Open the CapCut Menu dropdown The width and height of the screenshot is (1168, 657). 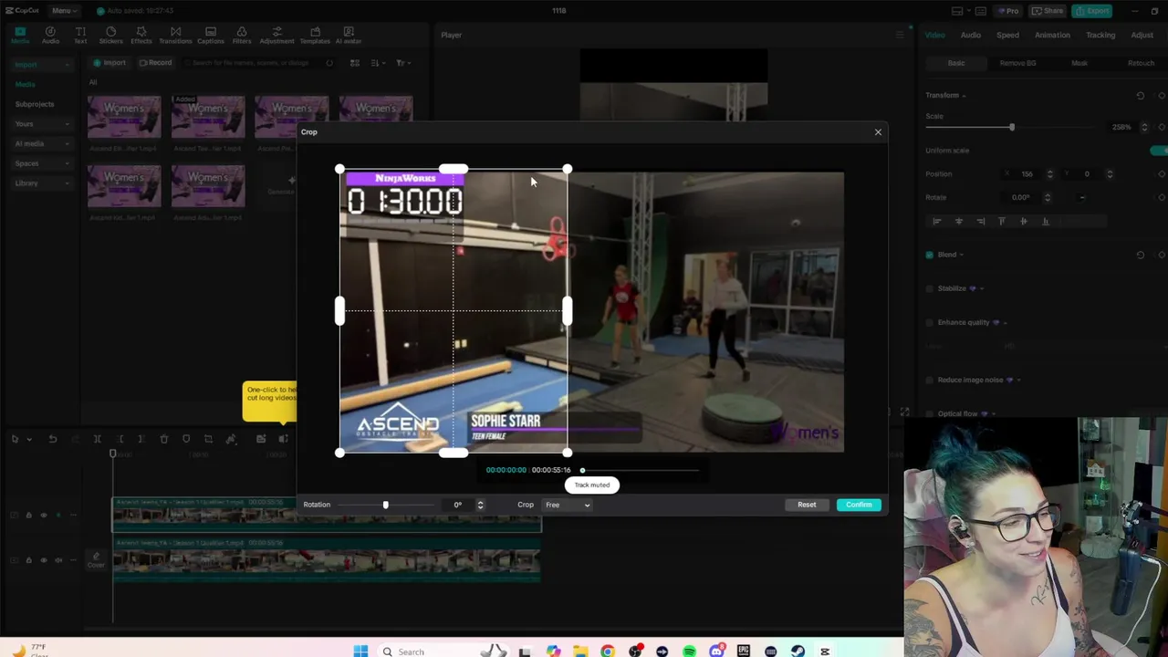(63, 11)
